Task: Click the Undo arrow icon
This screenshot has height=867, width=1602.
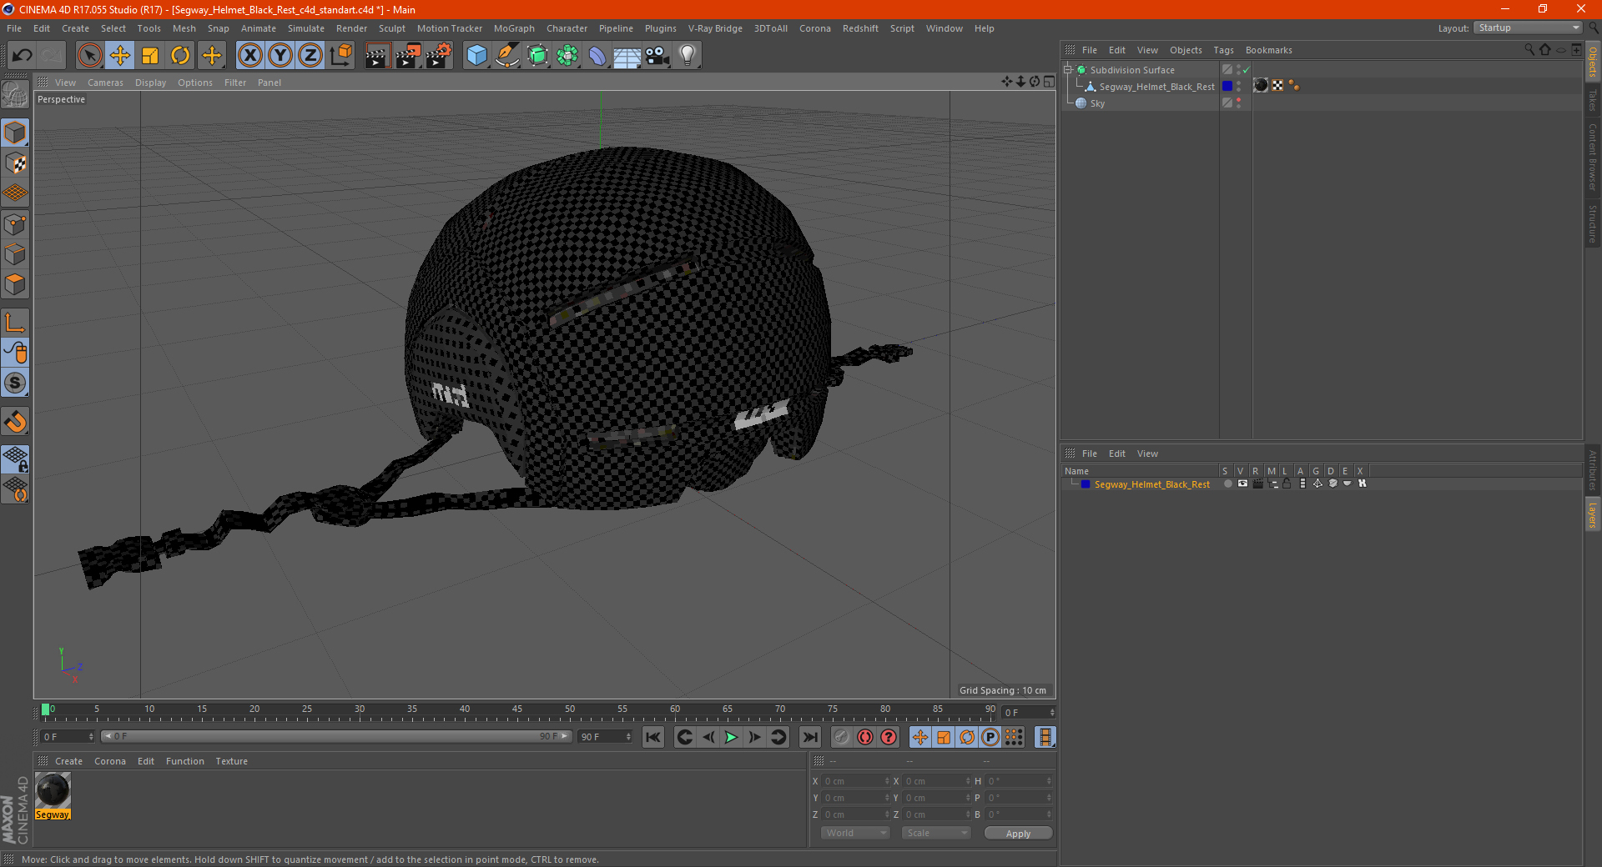Action: coord(22,56)
